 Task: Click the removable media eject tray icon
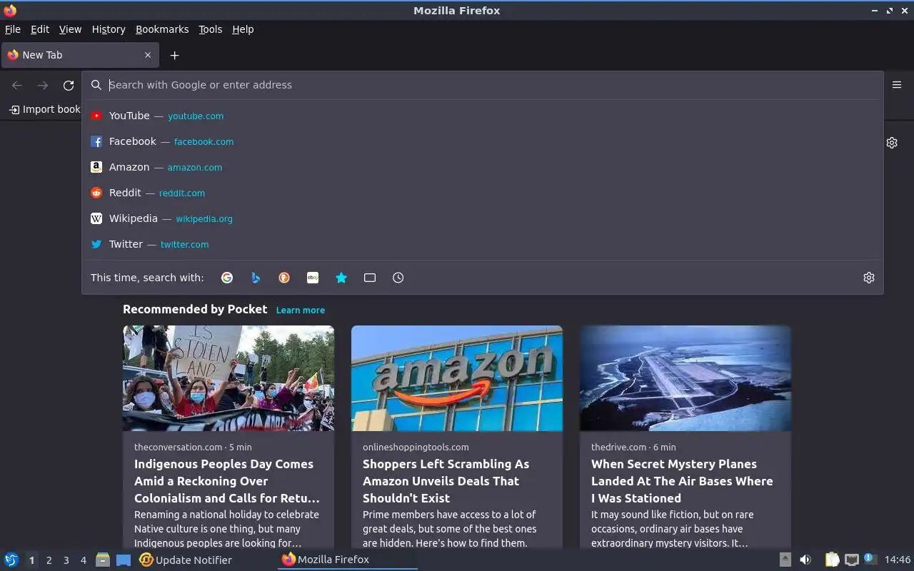coord(785,560)
